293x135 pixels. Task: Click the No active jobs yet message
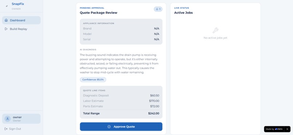click(x=216, y=38)
